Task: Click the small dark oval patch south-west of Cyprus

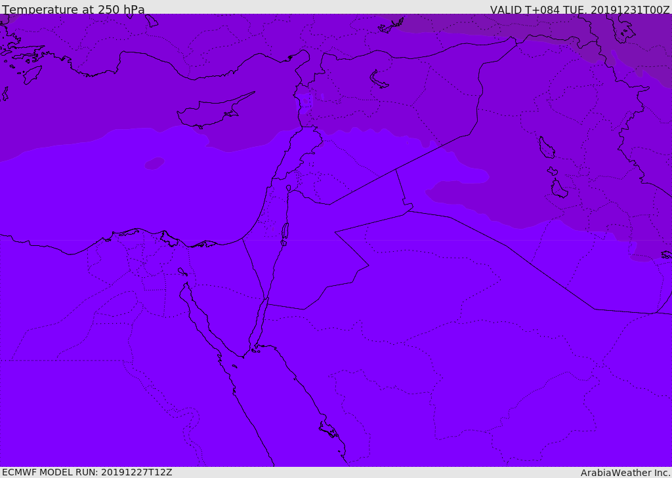Action: coord(154,163)
